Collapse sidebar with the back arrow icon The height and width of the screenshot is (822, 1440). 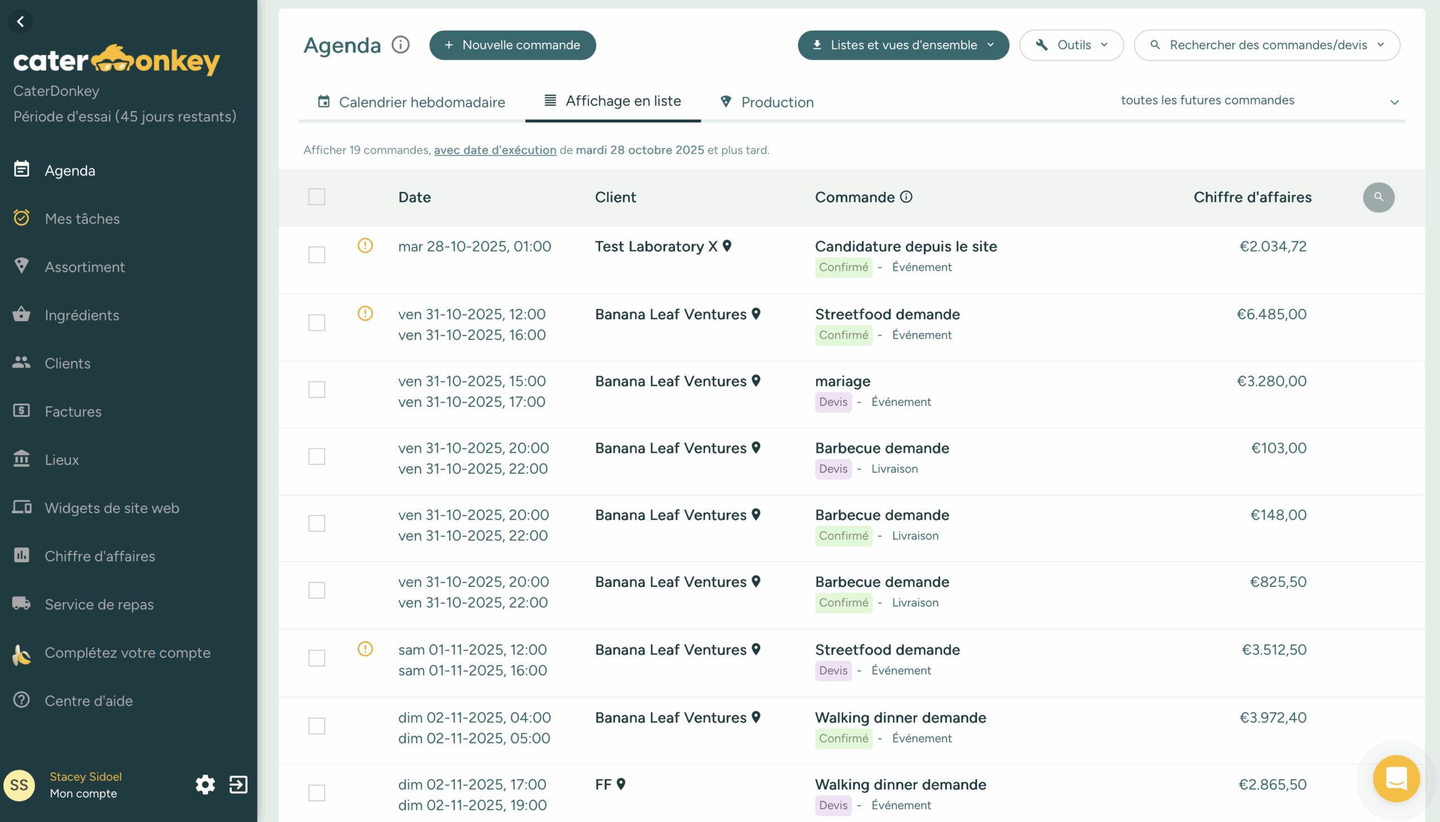click(x=20, y=21)
